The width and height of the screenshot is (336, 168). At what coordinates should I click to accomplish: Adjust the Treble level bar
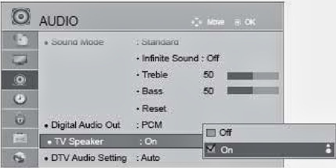click(x=253, y=75)
